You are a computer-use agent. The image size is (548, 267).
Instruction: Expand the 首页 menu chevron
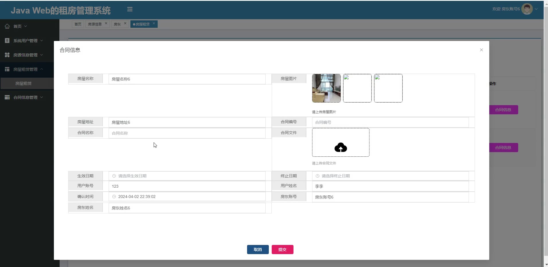click(x=26, y=26)
